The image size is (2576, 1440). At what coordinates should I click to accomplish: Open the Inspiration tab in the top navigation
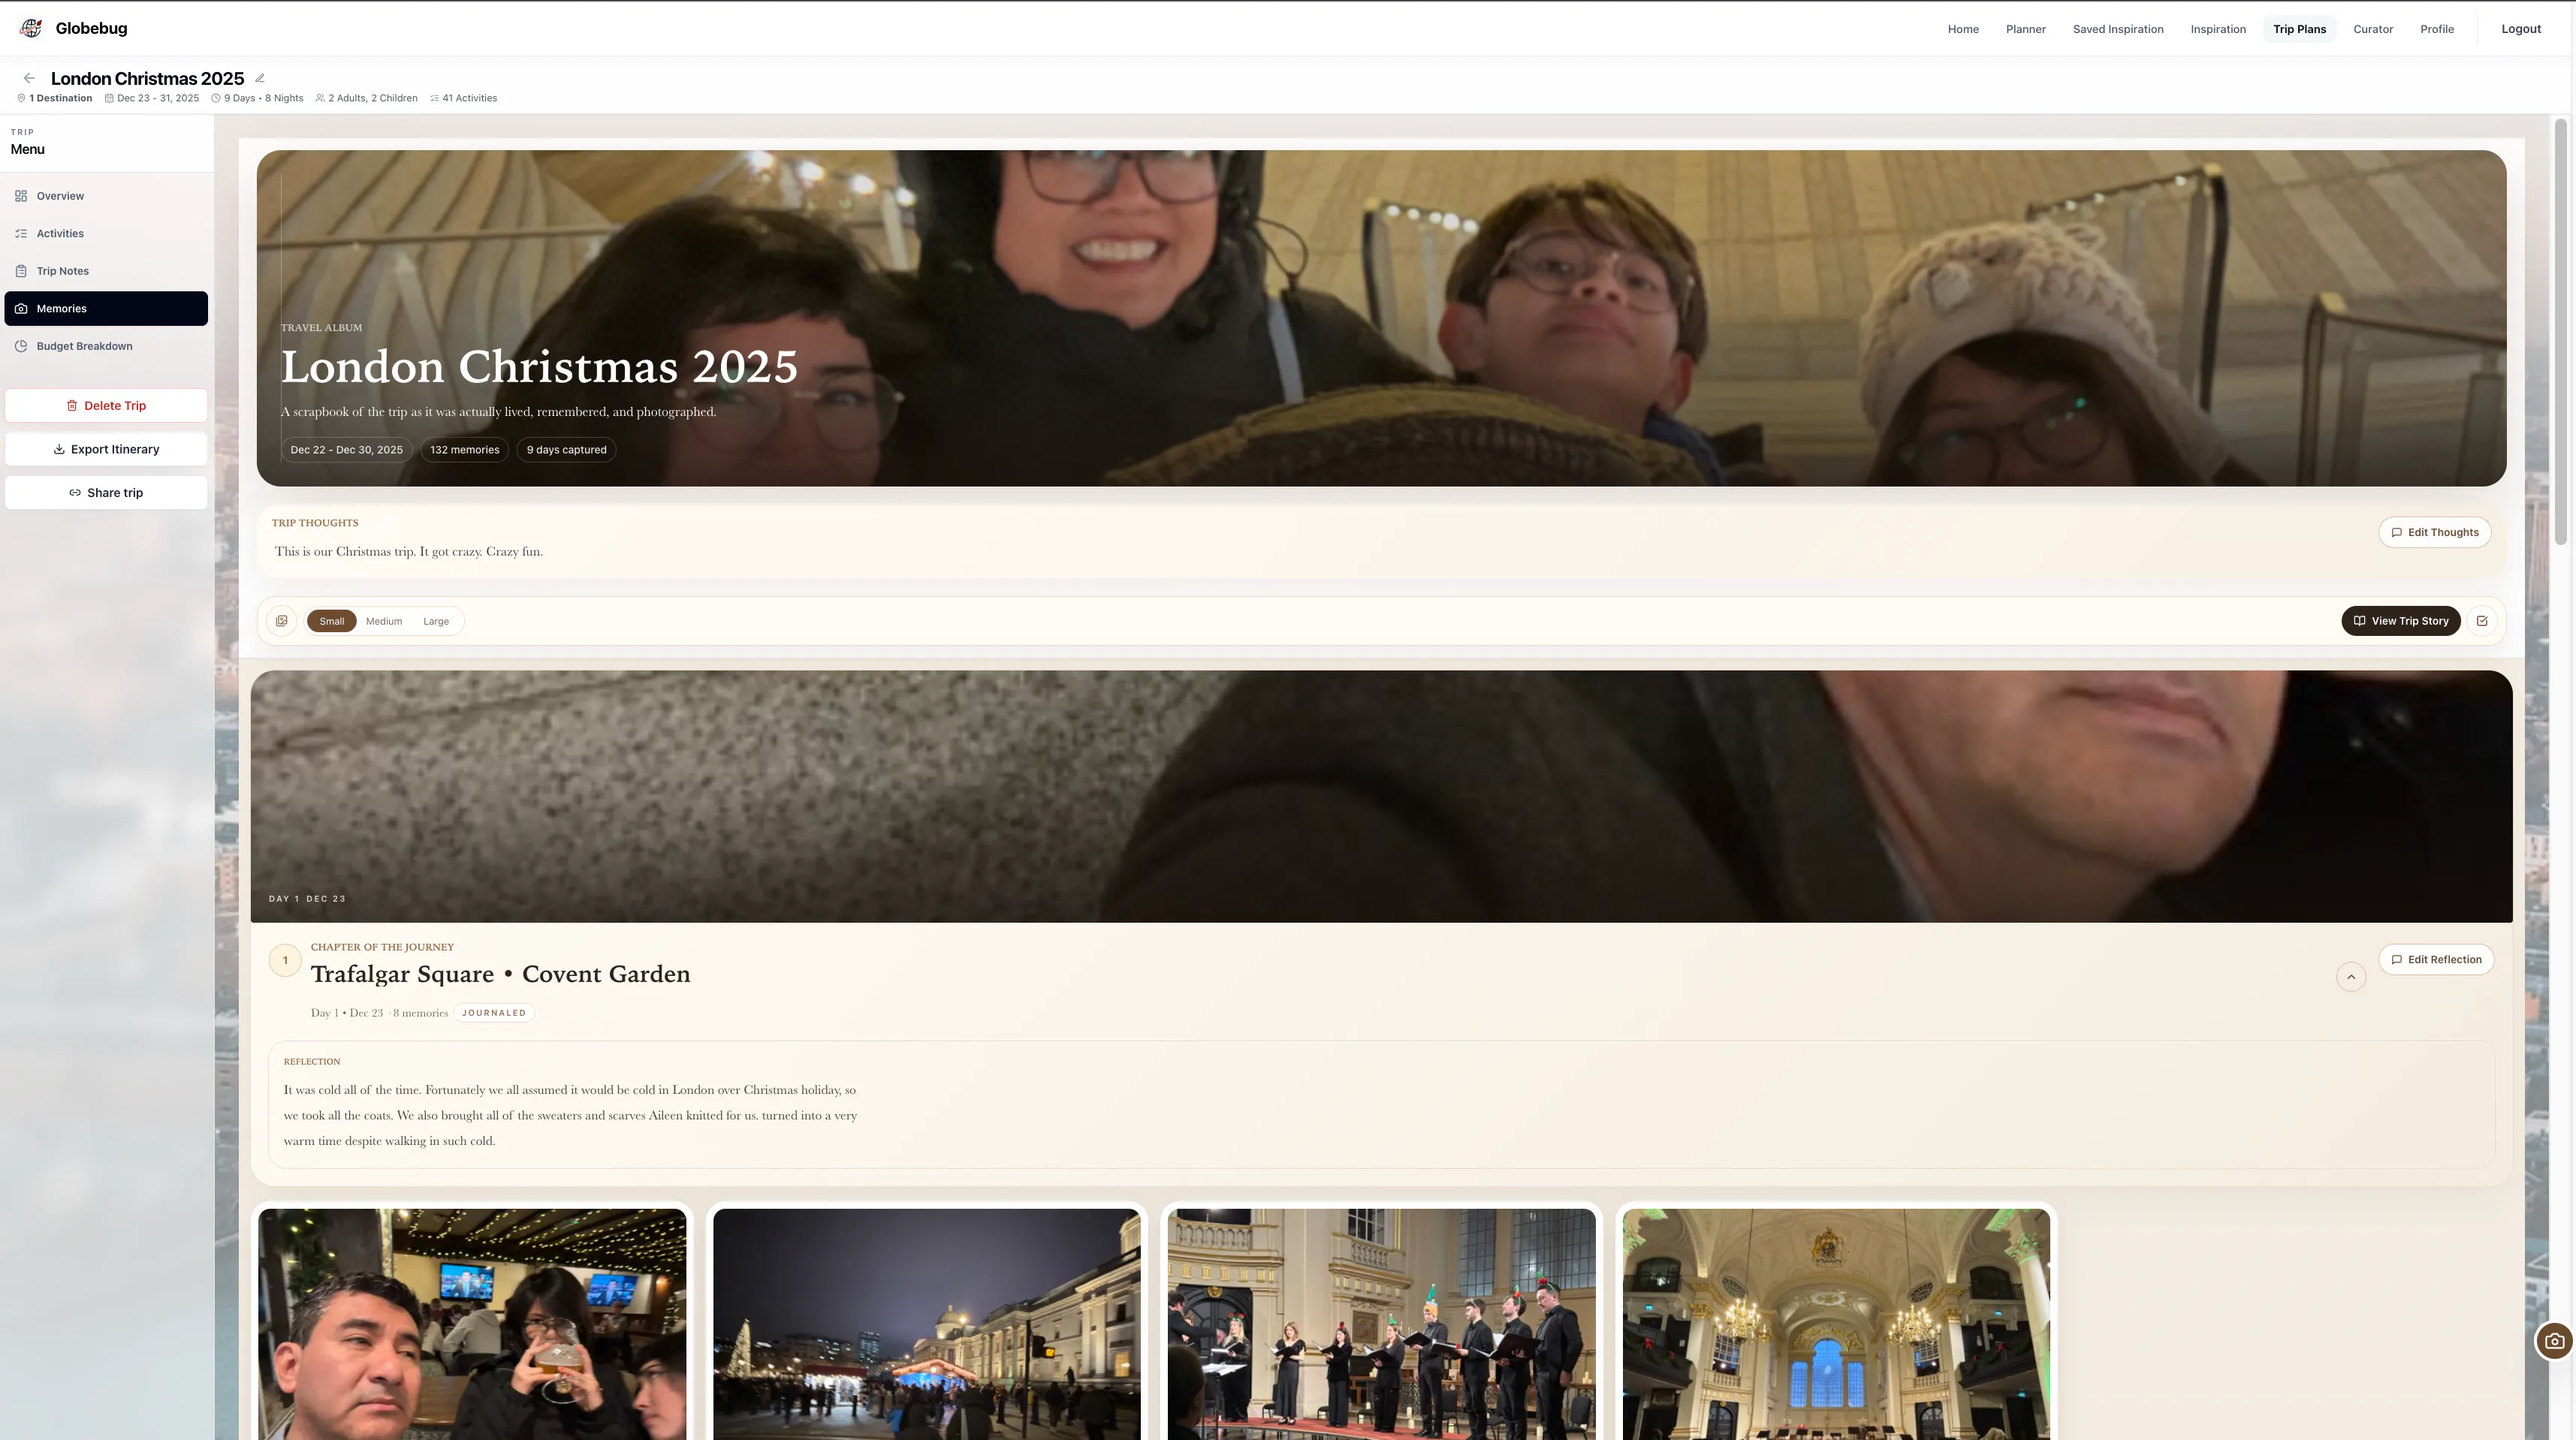pos(2218,29)
